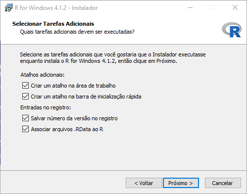
Task: Click the installer icon in title bar
Action: pos(8,7)
